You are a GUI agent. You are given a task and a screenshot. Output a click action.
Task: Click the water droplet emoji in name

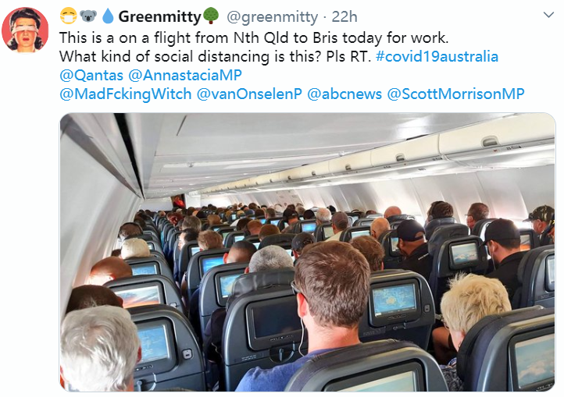(x=108, y=16)
